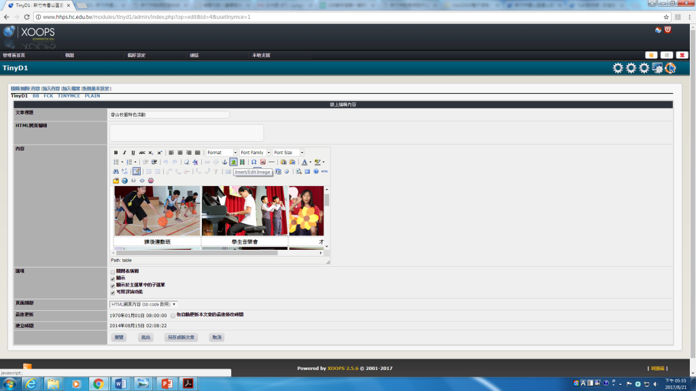Click the Insert/Edit Image icon

(233, 162)
